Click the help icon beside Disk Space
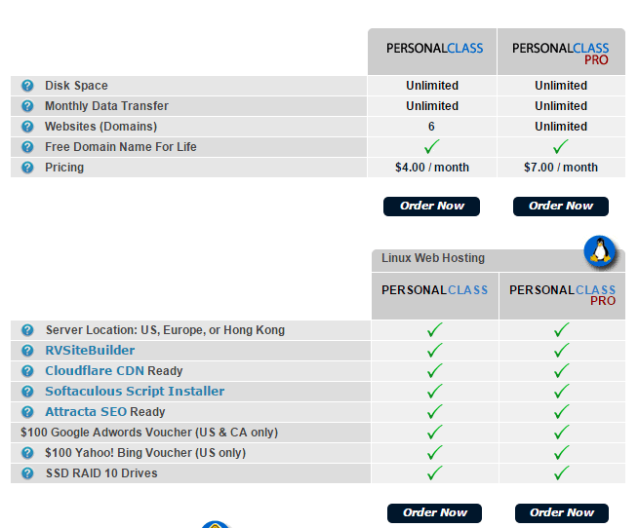Screen dimensions: 639x528 tap(27, 86)
